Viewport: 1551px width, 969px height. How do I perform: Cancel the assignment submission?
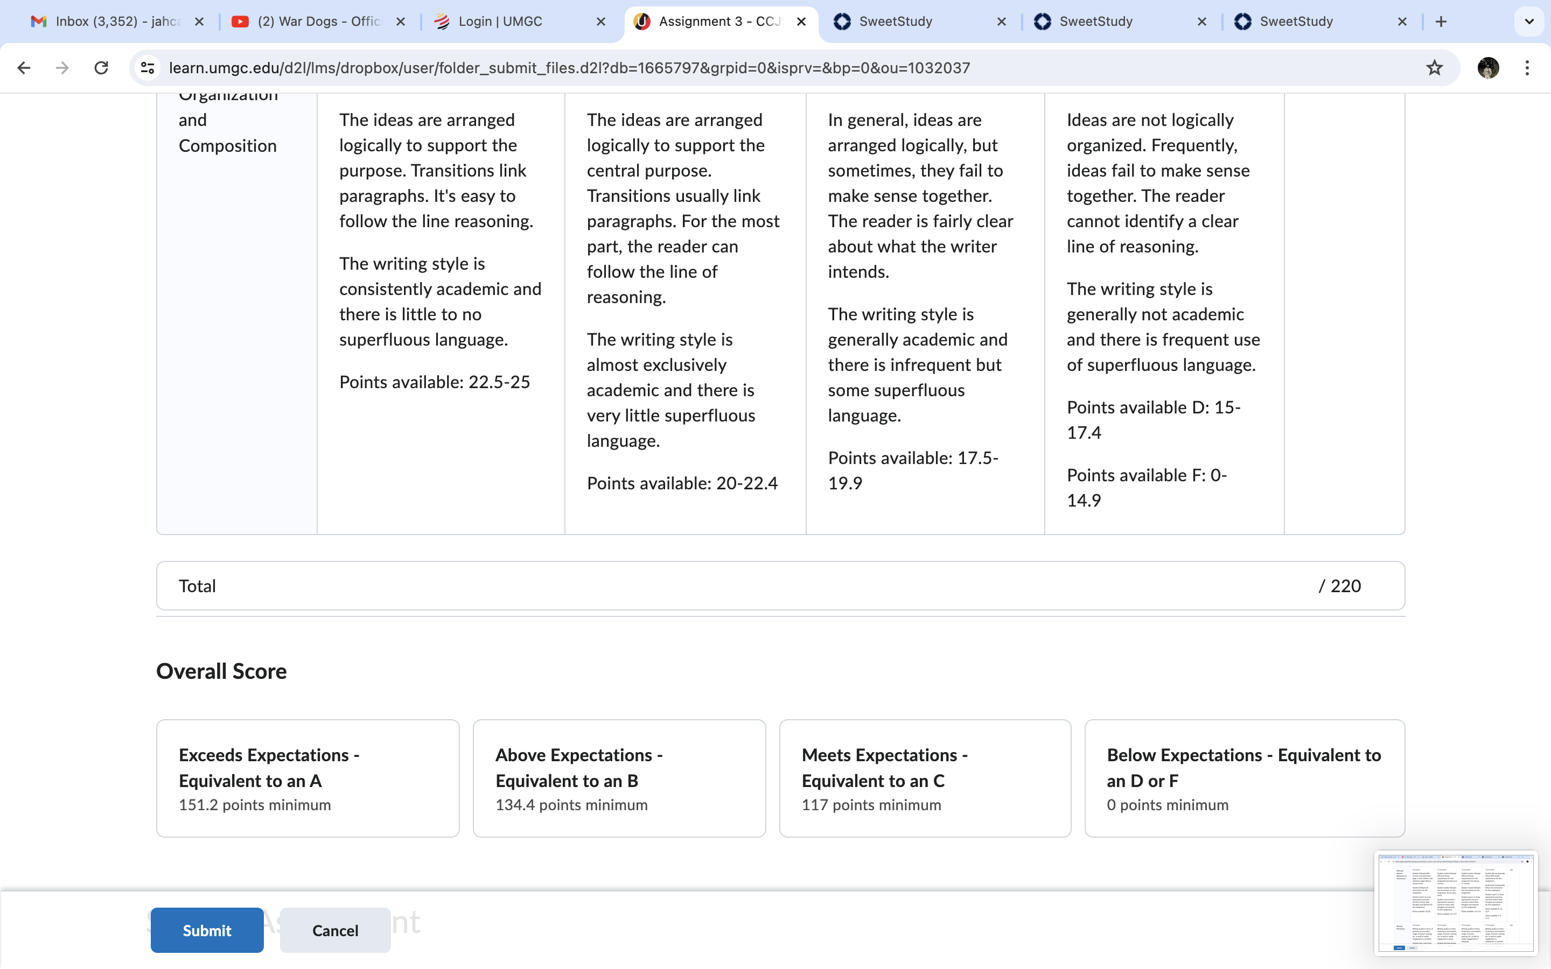[335, 930]
